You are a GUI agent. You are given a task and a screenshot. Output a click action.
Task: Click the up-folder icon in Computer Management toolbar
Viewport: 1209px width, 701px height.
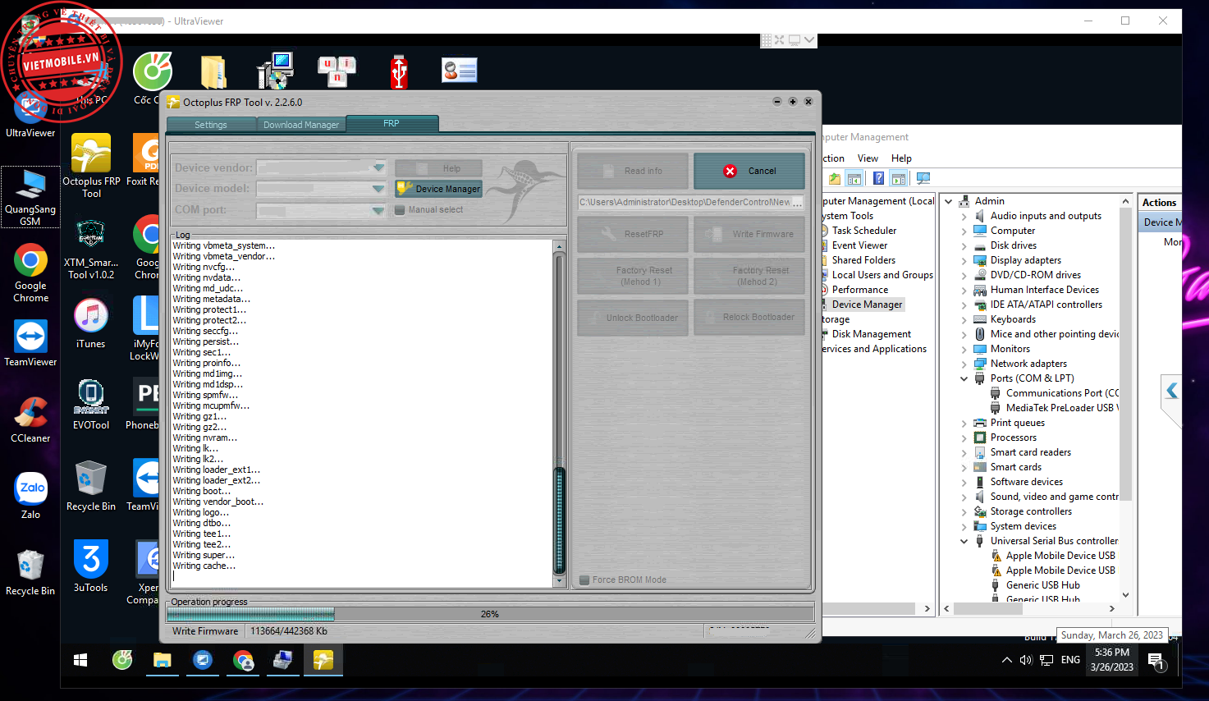tap(835, 179)
